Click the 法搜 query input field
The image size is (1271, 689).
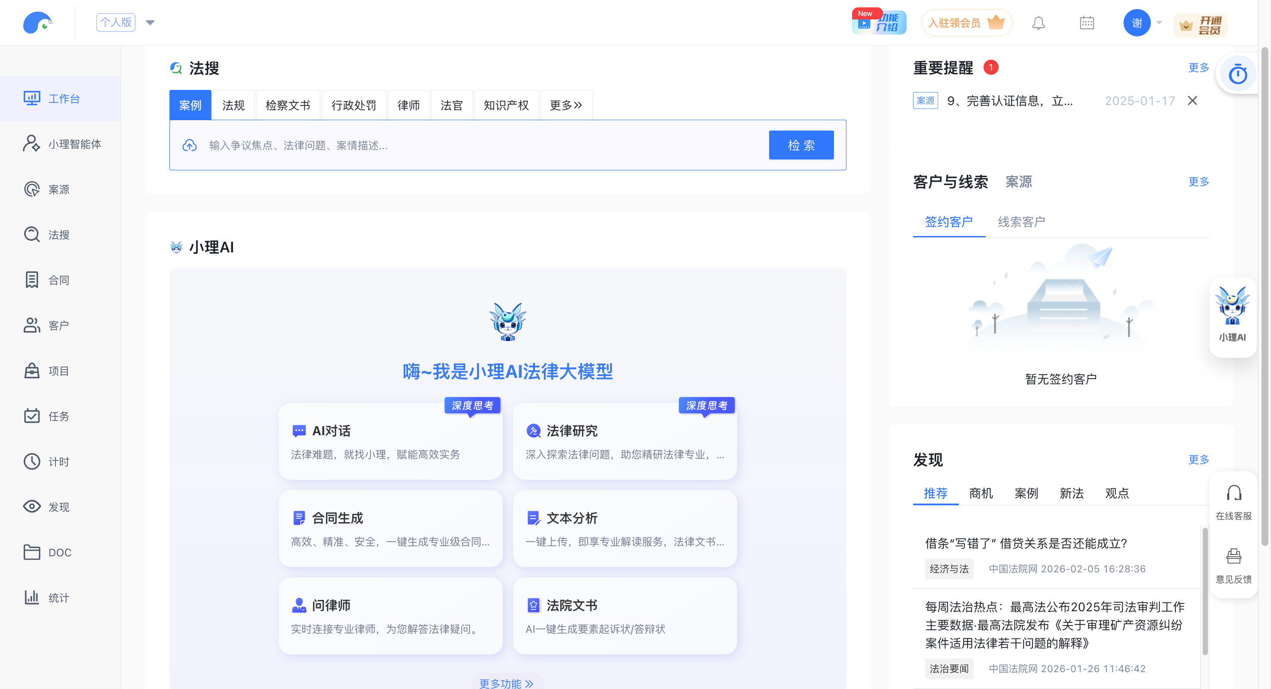(x=474, y=145)
